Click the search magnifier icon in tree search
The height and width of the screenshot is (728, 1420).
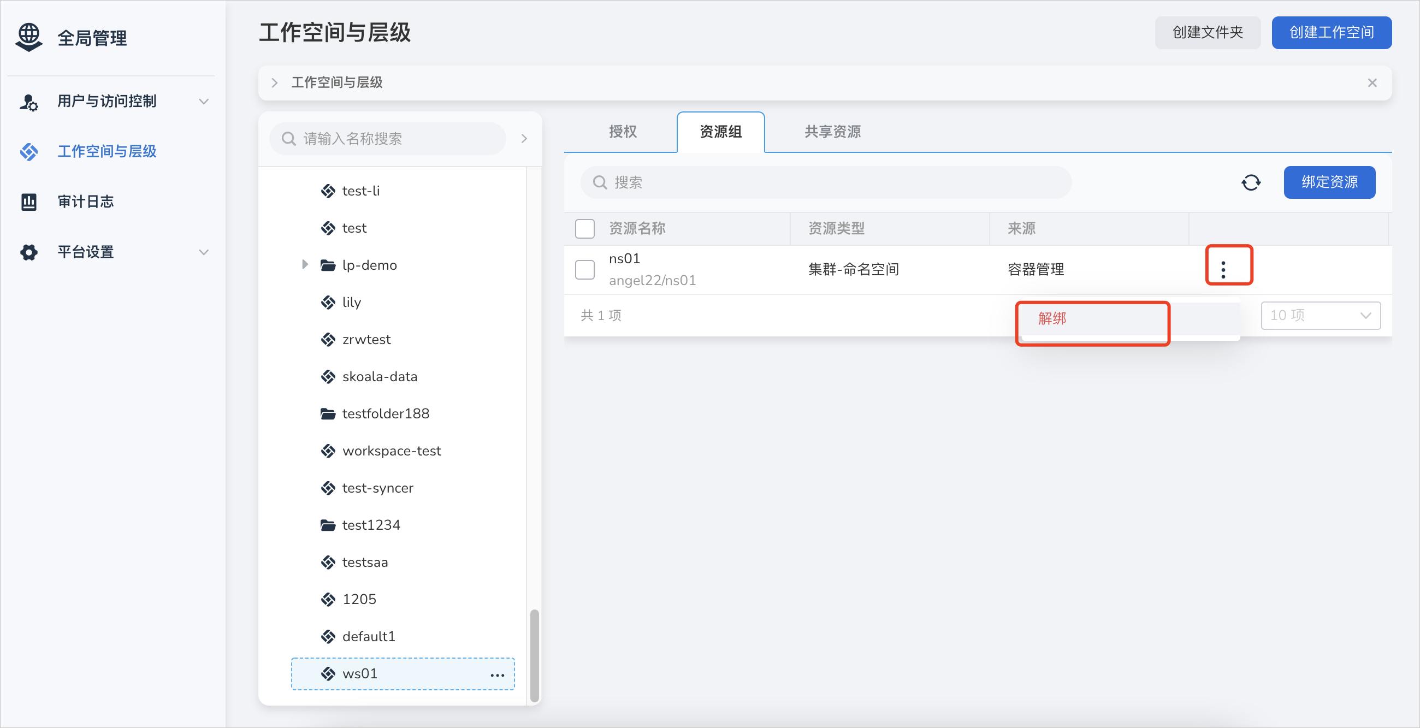pyautogui.click(x=289, y=139)
